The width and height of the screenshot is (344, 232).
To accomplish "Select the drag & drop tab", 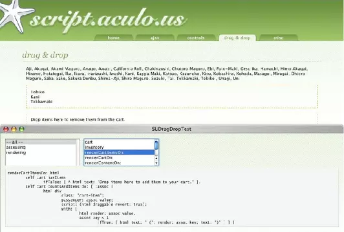I will pyautogui.click(x=237, y=37).
